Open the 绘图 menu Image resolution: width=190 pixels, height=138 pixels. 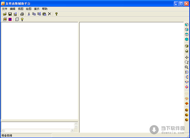click(x=28, y=9)
